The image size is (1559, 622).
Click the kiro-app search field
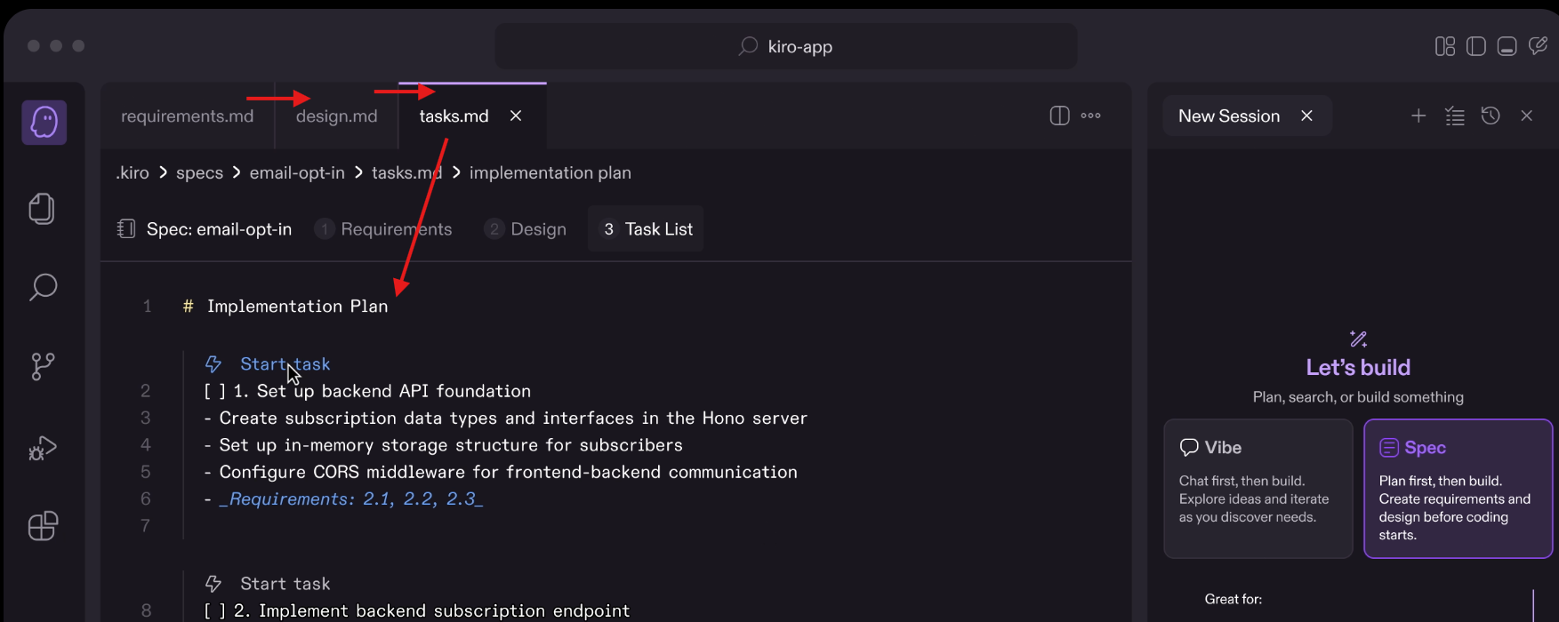tap(785, 45)
